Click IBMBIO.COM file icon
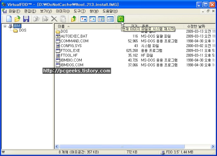 click(58, 60)
